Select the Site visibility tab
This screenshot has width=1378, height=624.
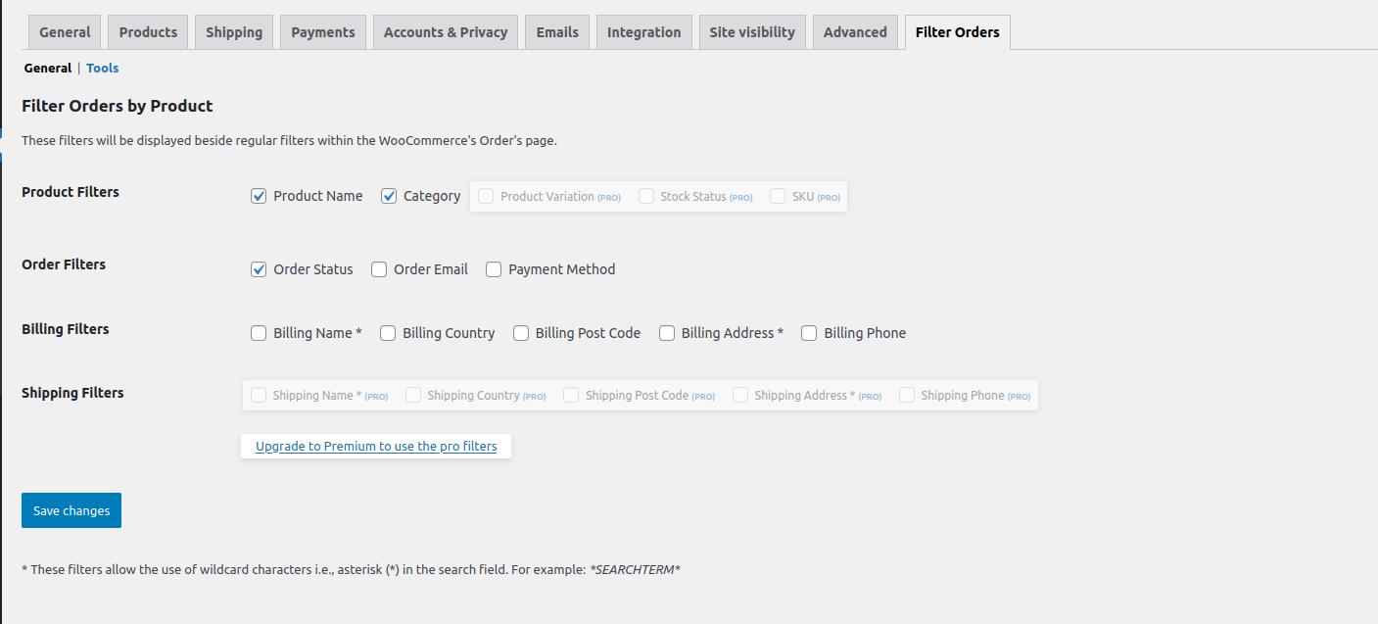coord(752,32)
